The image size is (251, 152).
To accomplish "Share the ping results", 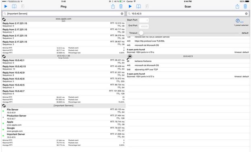I will tap(113, 6).
